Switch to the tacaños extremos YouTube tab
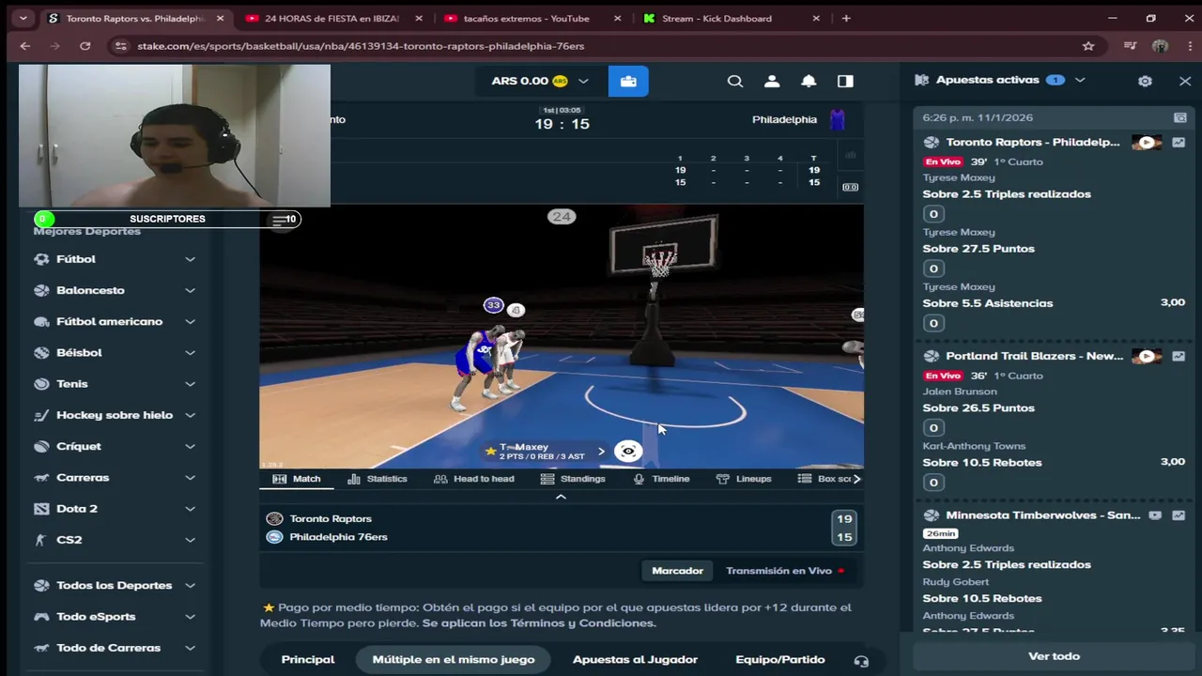This screenshot has width=1202, height=676. point(527,18)
